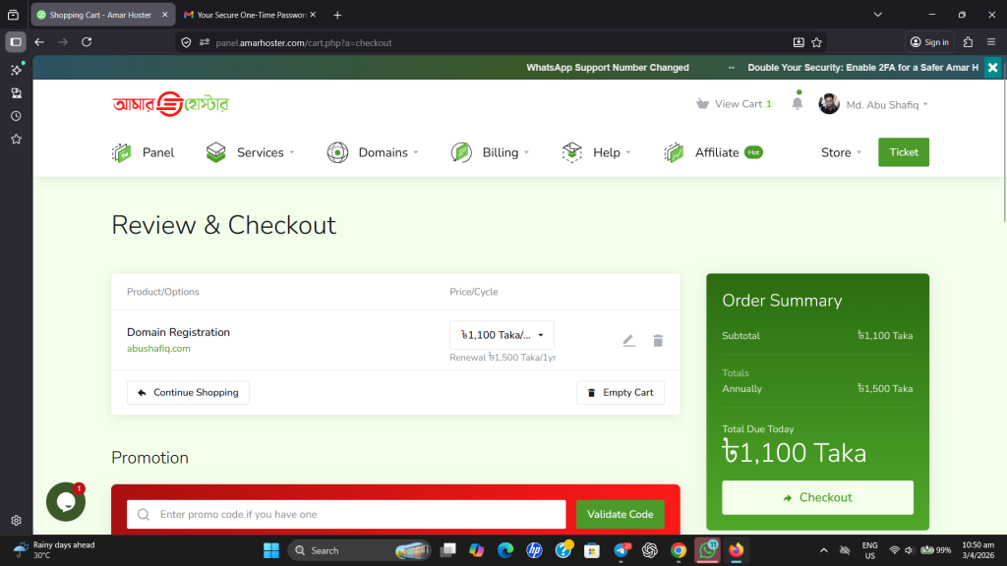Open WhatsApp from the taskbar
The width and height of the screenshot is (1007, 566).
click(707, 550)
